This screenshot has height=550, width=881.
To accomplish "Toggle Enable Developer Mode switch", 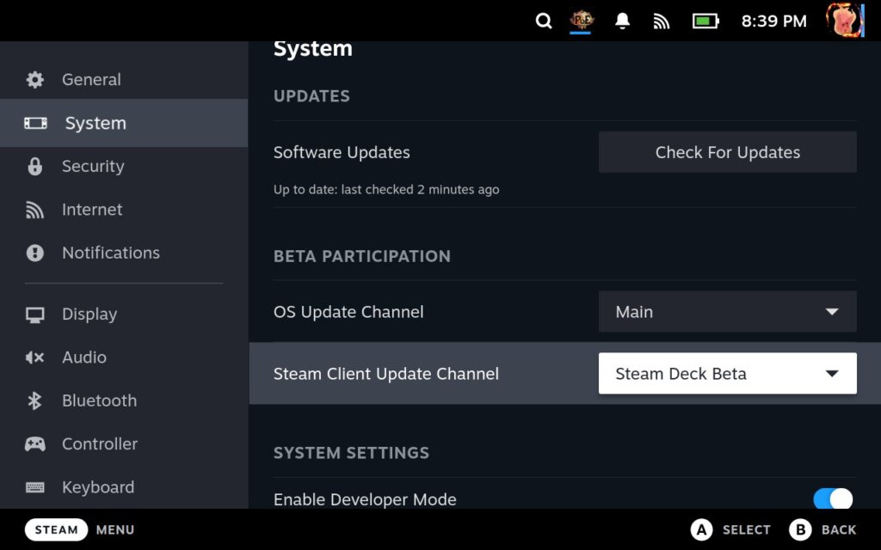I will (x=833, y=498).
